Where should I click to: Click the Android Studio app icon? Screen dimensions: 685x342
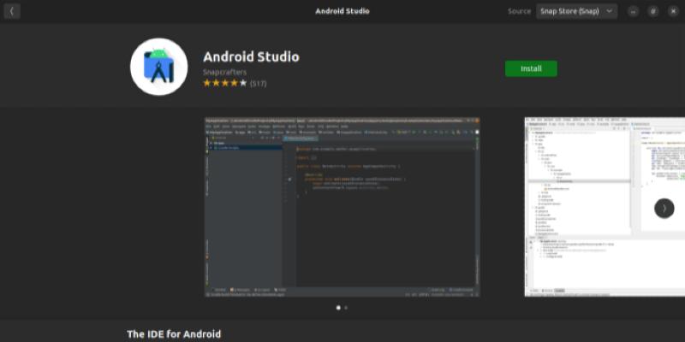coord(158,67)
